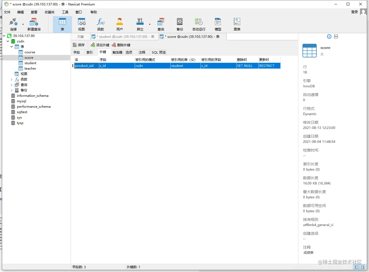Image resolution: width=369 pixels, height=272 pixels.
Task: Click the 删除外键 delete foreign key button
Action: (121, 45)
